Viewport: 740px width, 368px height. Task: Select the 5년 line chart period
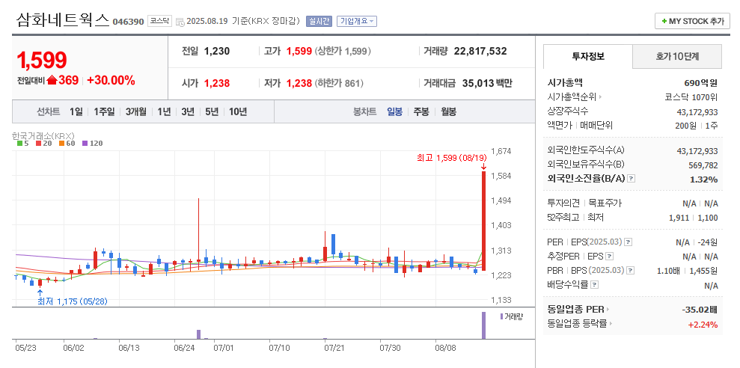[212, 111]
